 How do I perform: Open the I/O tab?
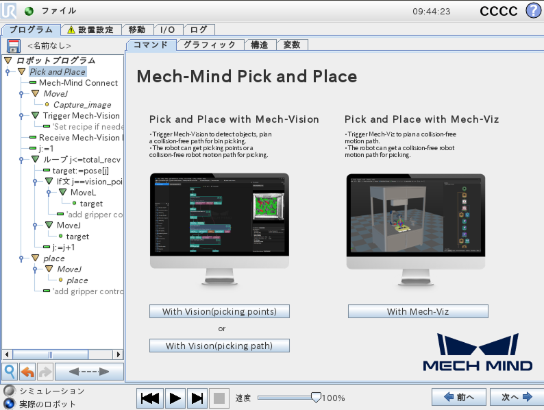coord(167,30)
